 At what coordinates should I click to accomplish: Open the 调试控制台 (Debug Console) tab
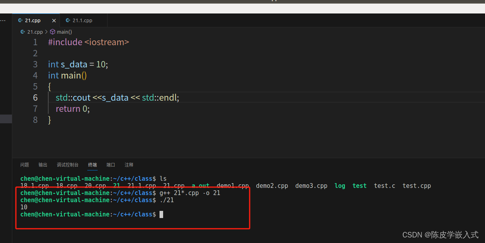(67, 165)
